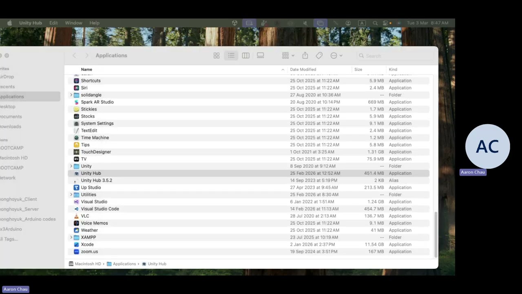Select the TV app icon

coord(76,159)
